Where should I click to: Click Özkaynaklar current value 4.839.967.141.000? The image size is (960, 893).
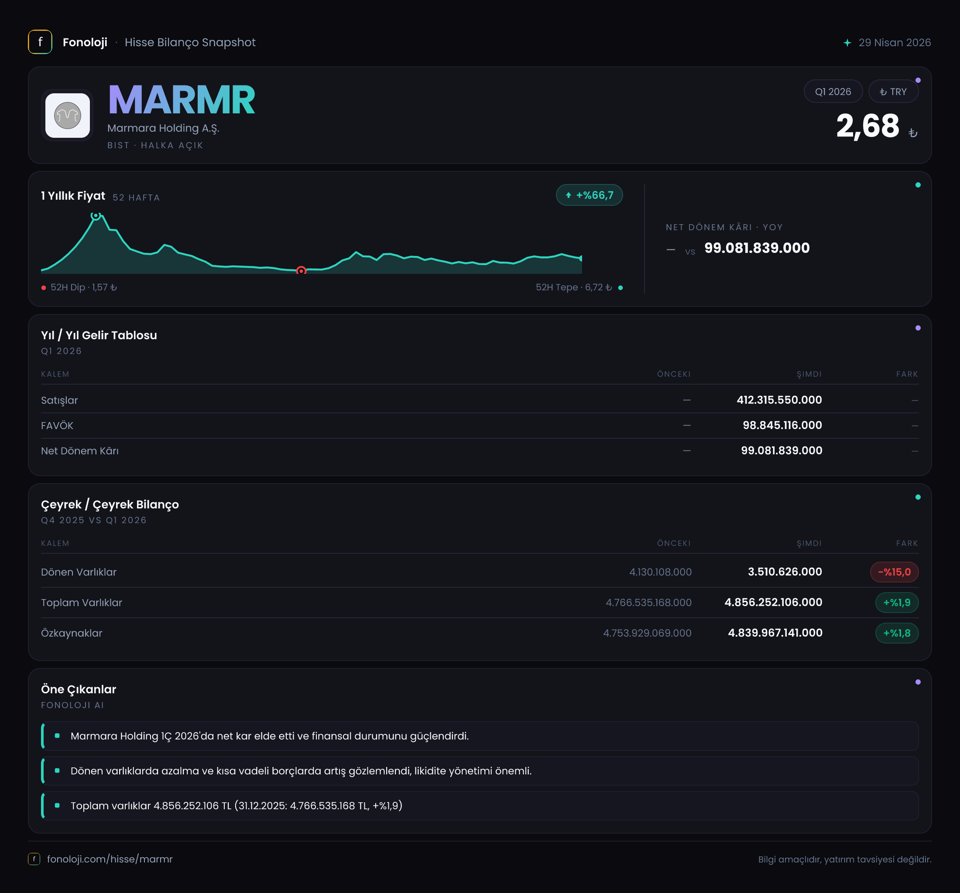(x=775, y=633)
